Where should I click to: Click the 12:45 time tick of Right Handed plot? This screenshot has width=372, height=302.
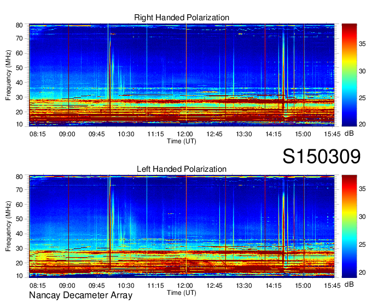[x=214, y=134]
